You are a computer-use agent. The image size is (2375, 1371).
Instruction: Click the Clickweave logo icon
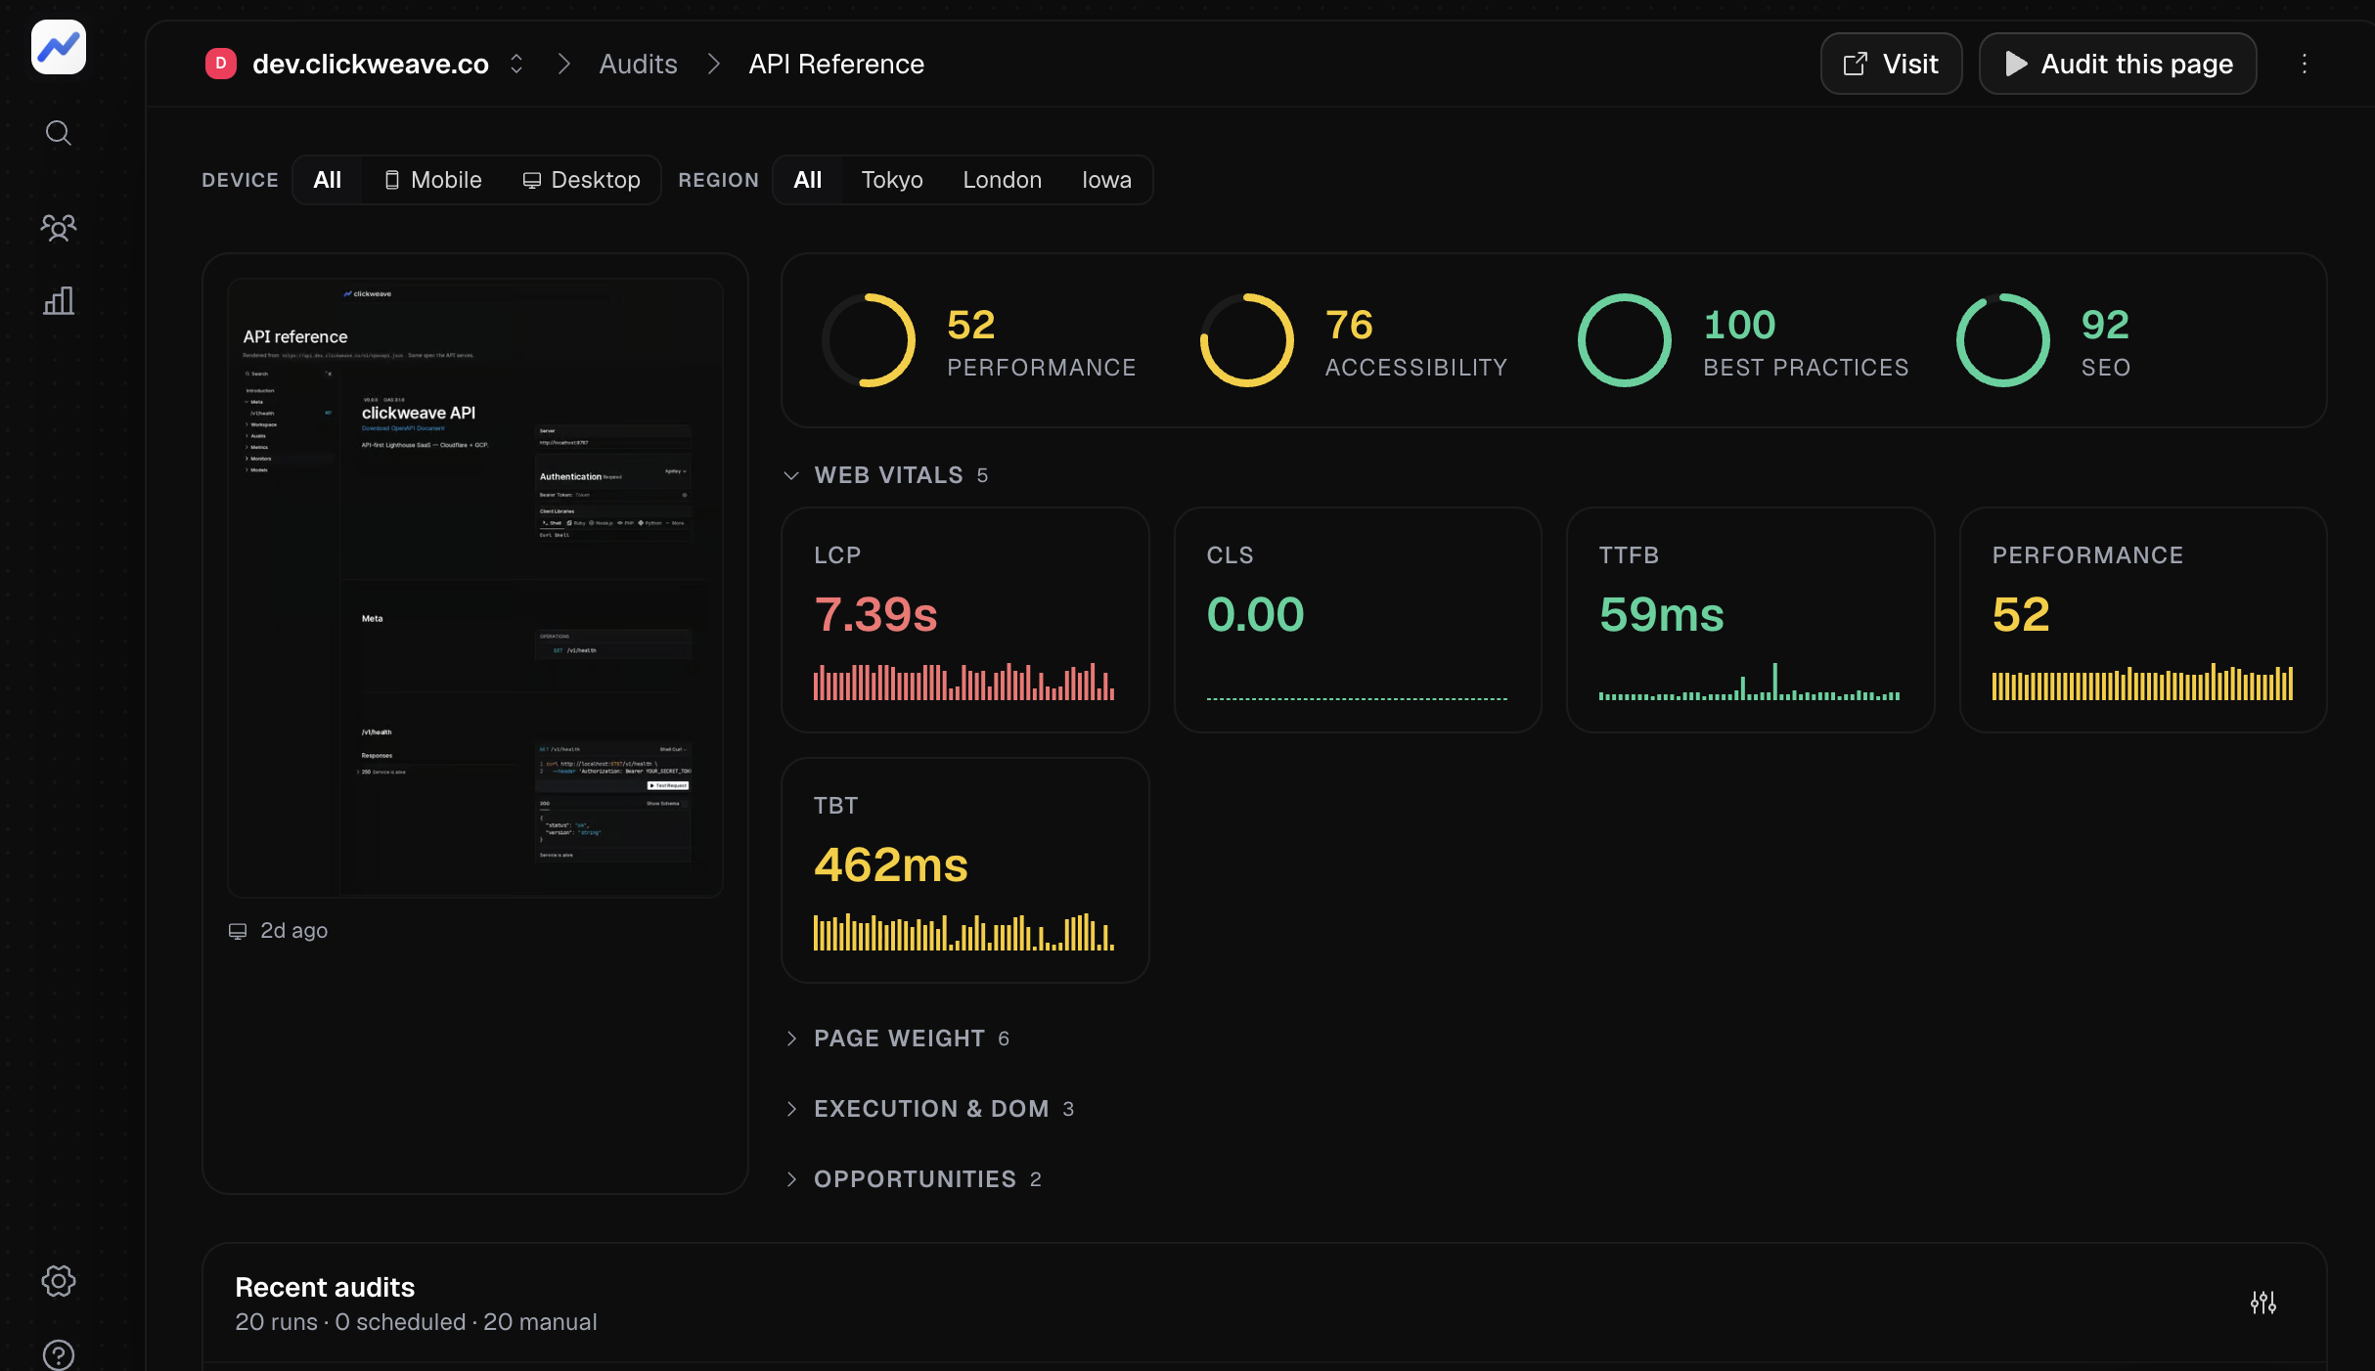(x=59, y=47)
